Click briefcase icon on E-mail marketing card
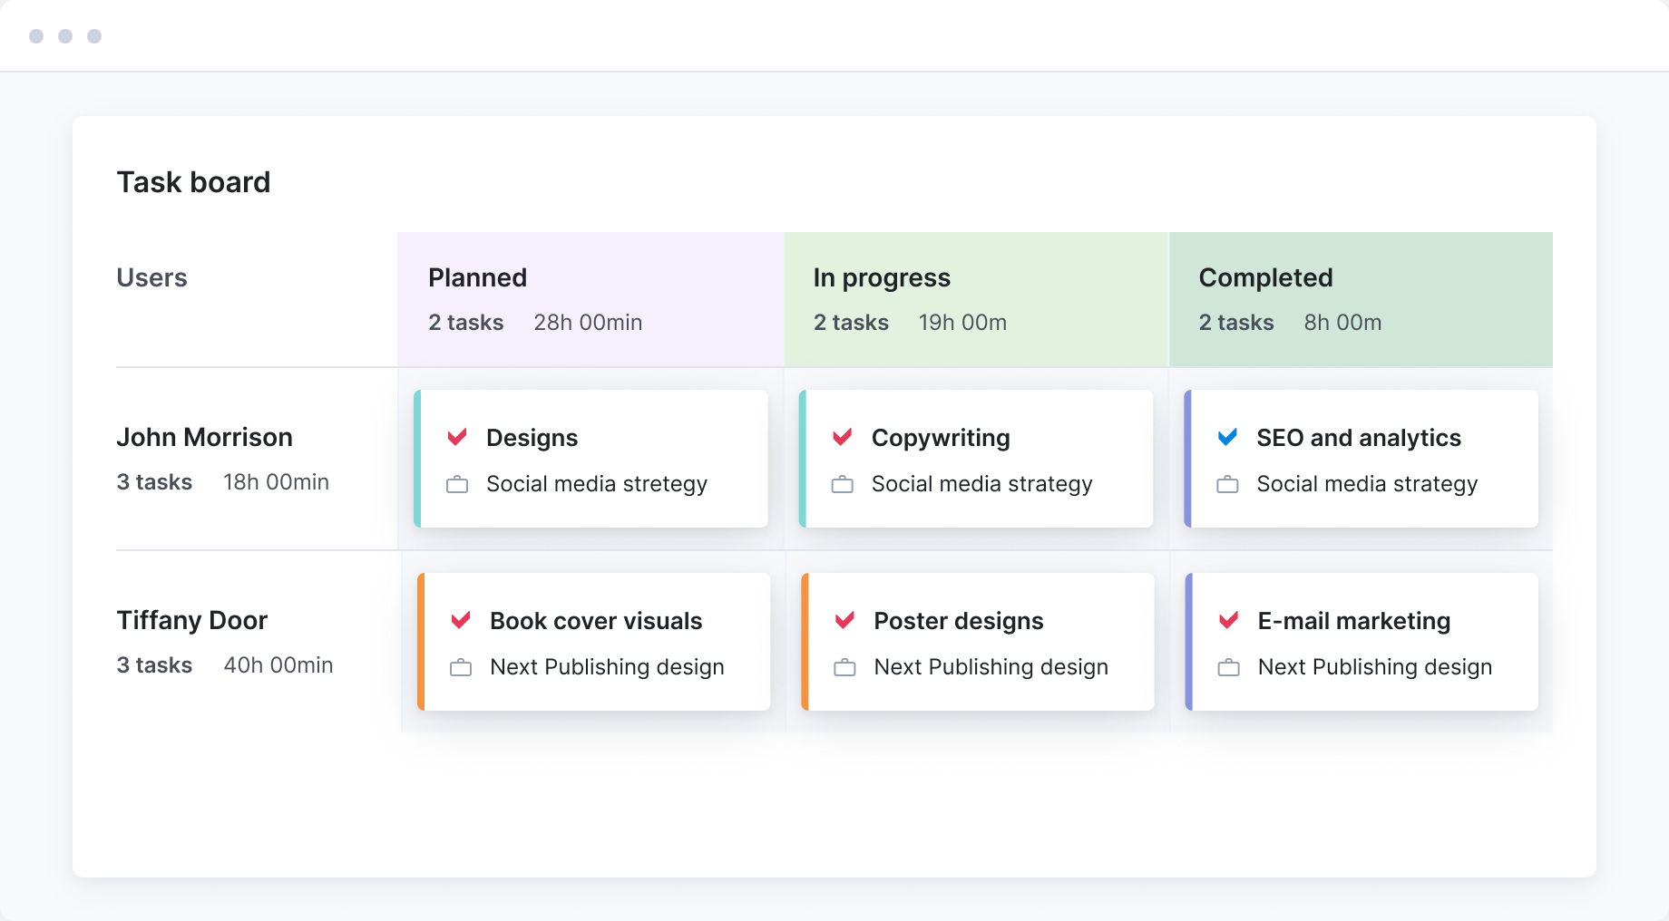The height and width of the screenshot is (921, 1669). pos(1228,668)
